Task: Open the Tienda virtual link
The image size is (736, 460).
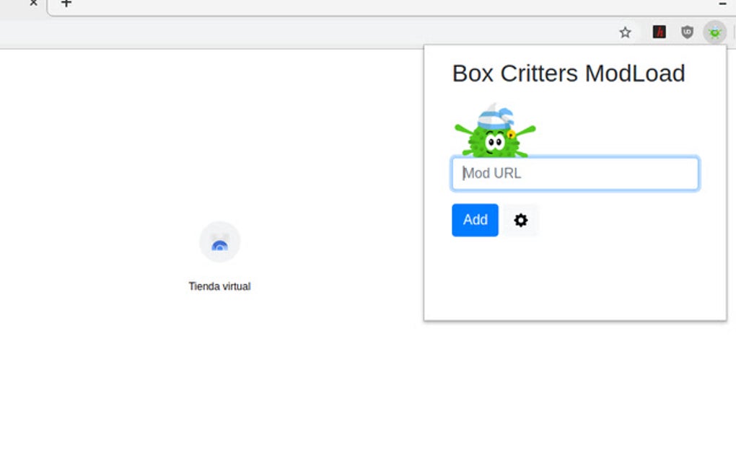Action: click(219, 286)
